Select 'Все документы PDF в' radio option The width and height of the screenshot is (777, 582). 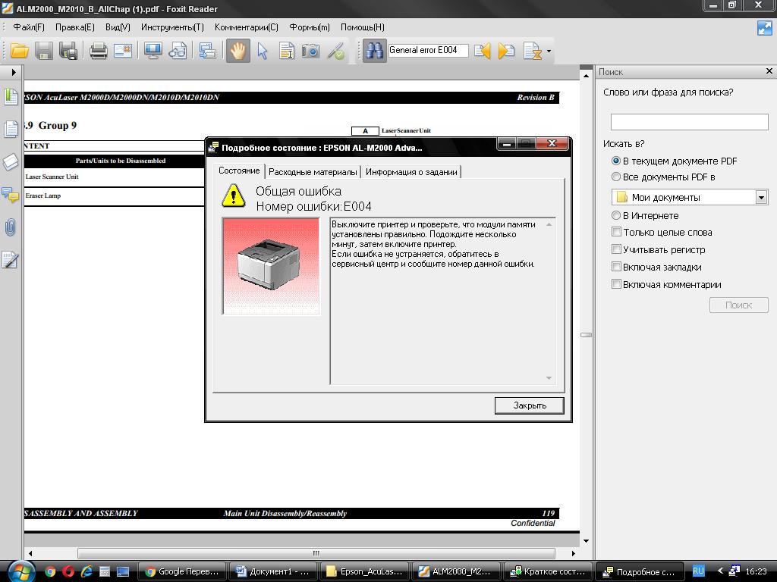[x=616, y=177]
